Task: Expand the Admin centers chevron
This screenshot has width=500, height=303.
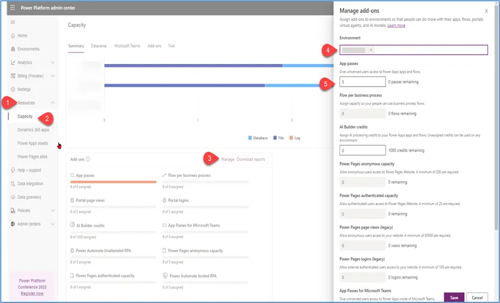Action: click(x=53, y=224)
